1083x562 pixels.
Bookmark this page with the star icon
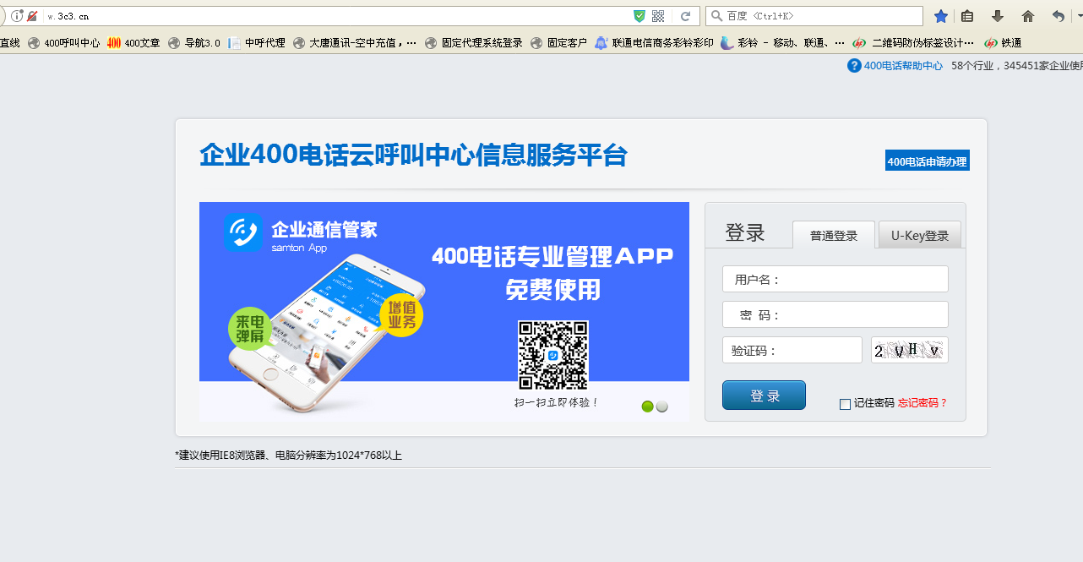point(941,16)
